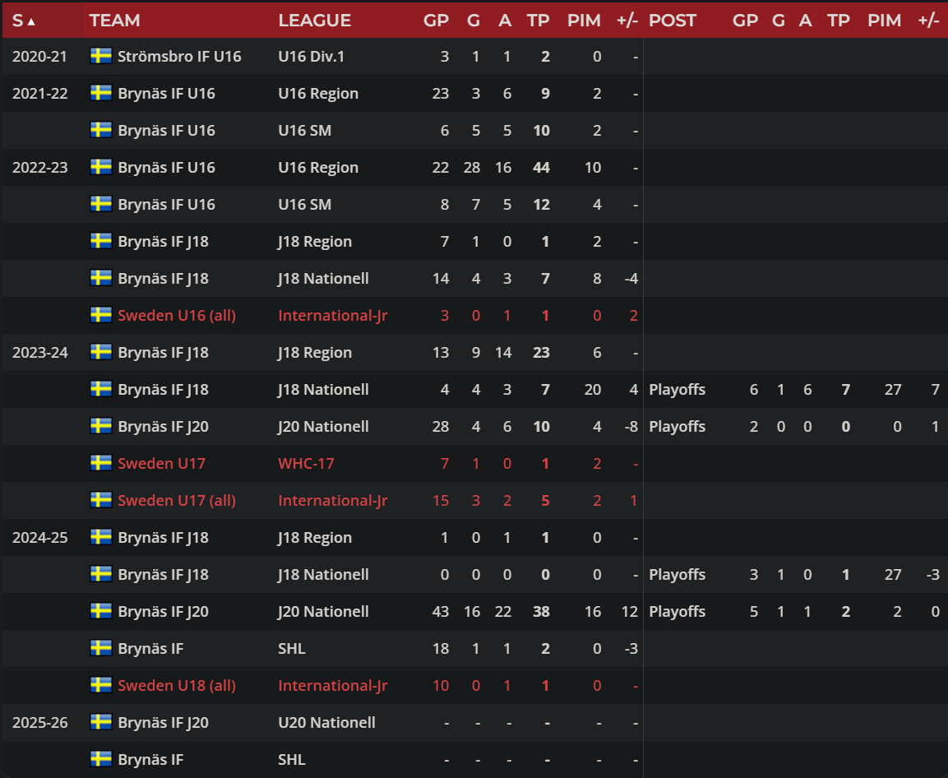Sort table by LEAGUE column header
Viewport: 948px width, 778px height.
[x=314, y=21]
